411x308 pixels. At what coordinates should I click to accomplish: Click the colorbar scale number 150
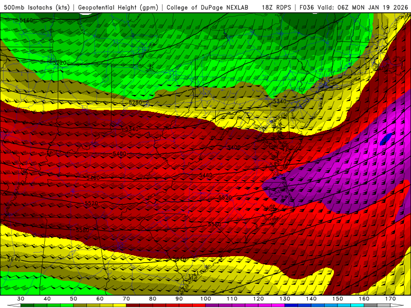338,299
